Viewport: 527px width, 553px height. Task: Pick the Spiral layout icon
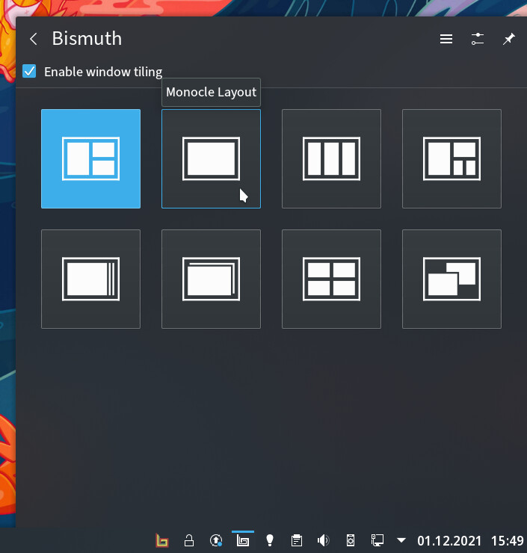[x=452, y=158]
